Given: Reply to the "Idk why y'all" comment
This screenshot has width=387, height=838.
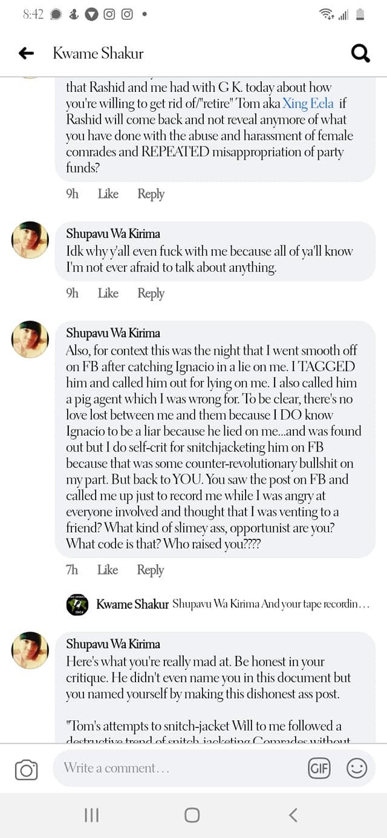Looking at the screenshot, I should [x=151, y=293].
